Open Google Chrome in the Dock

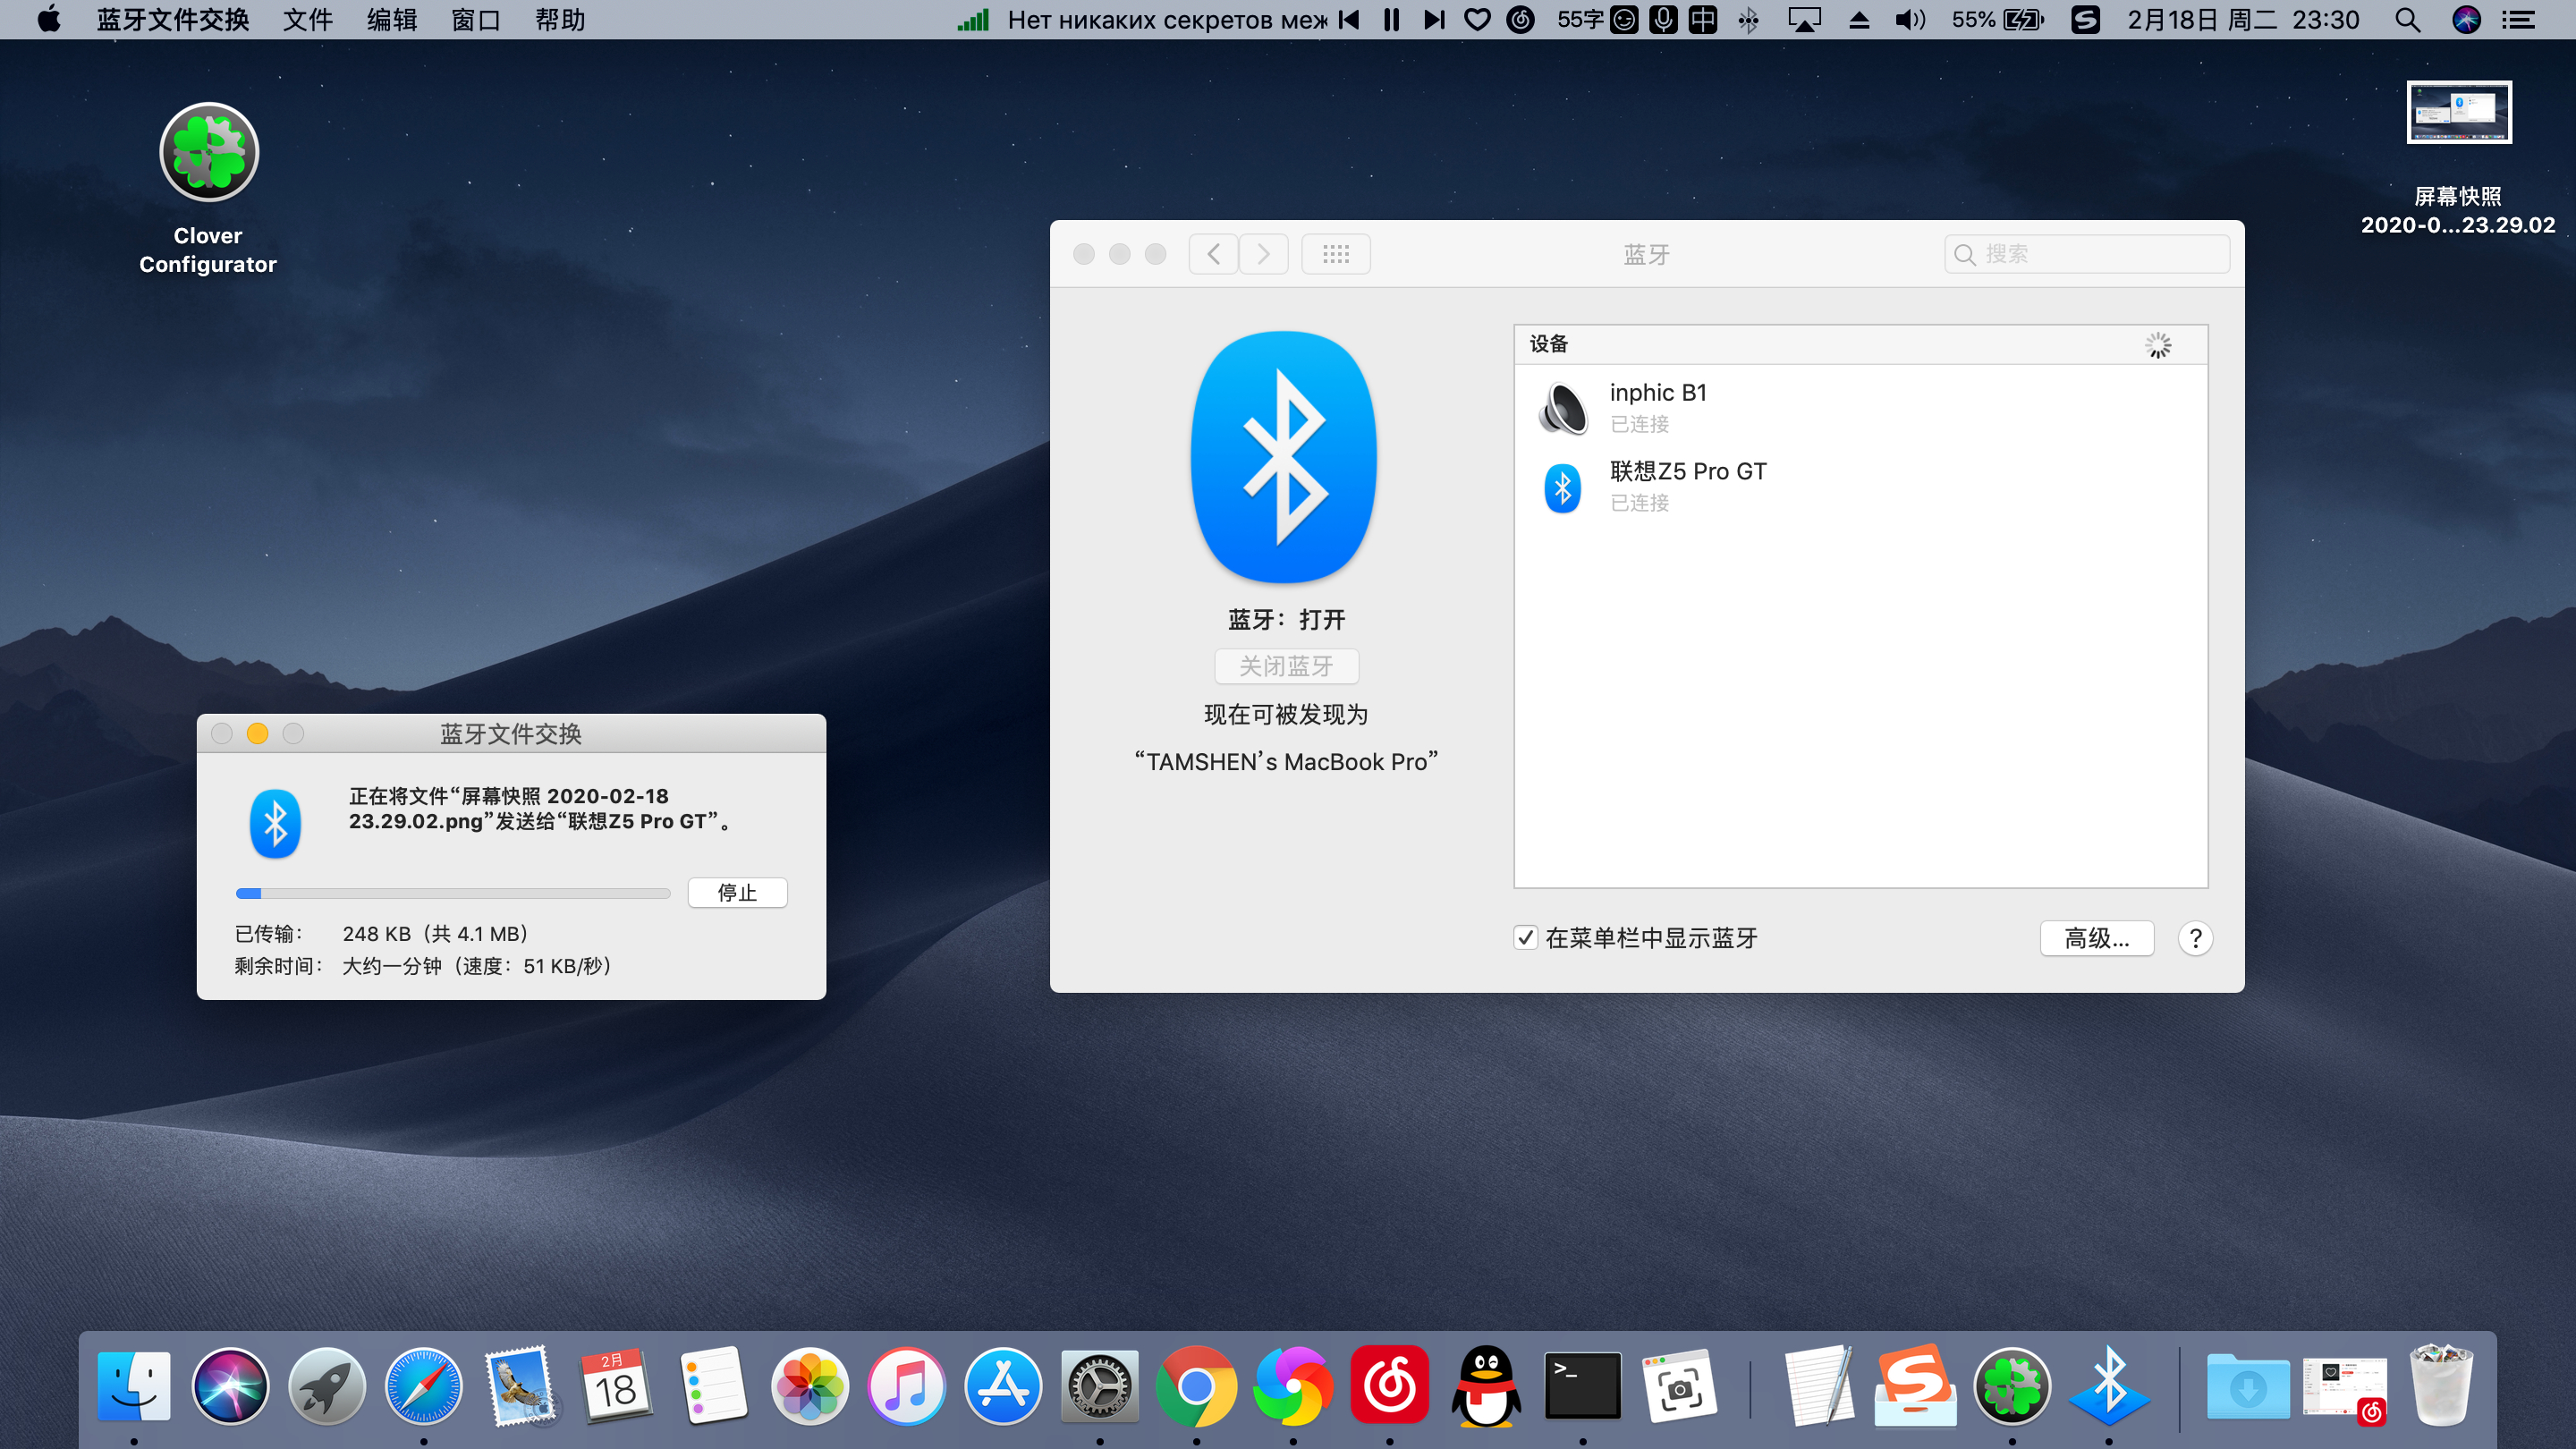coord(1196,1386)
